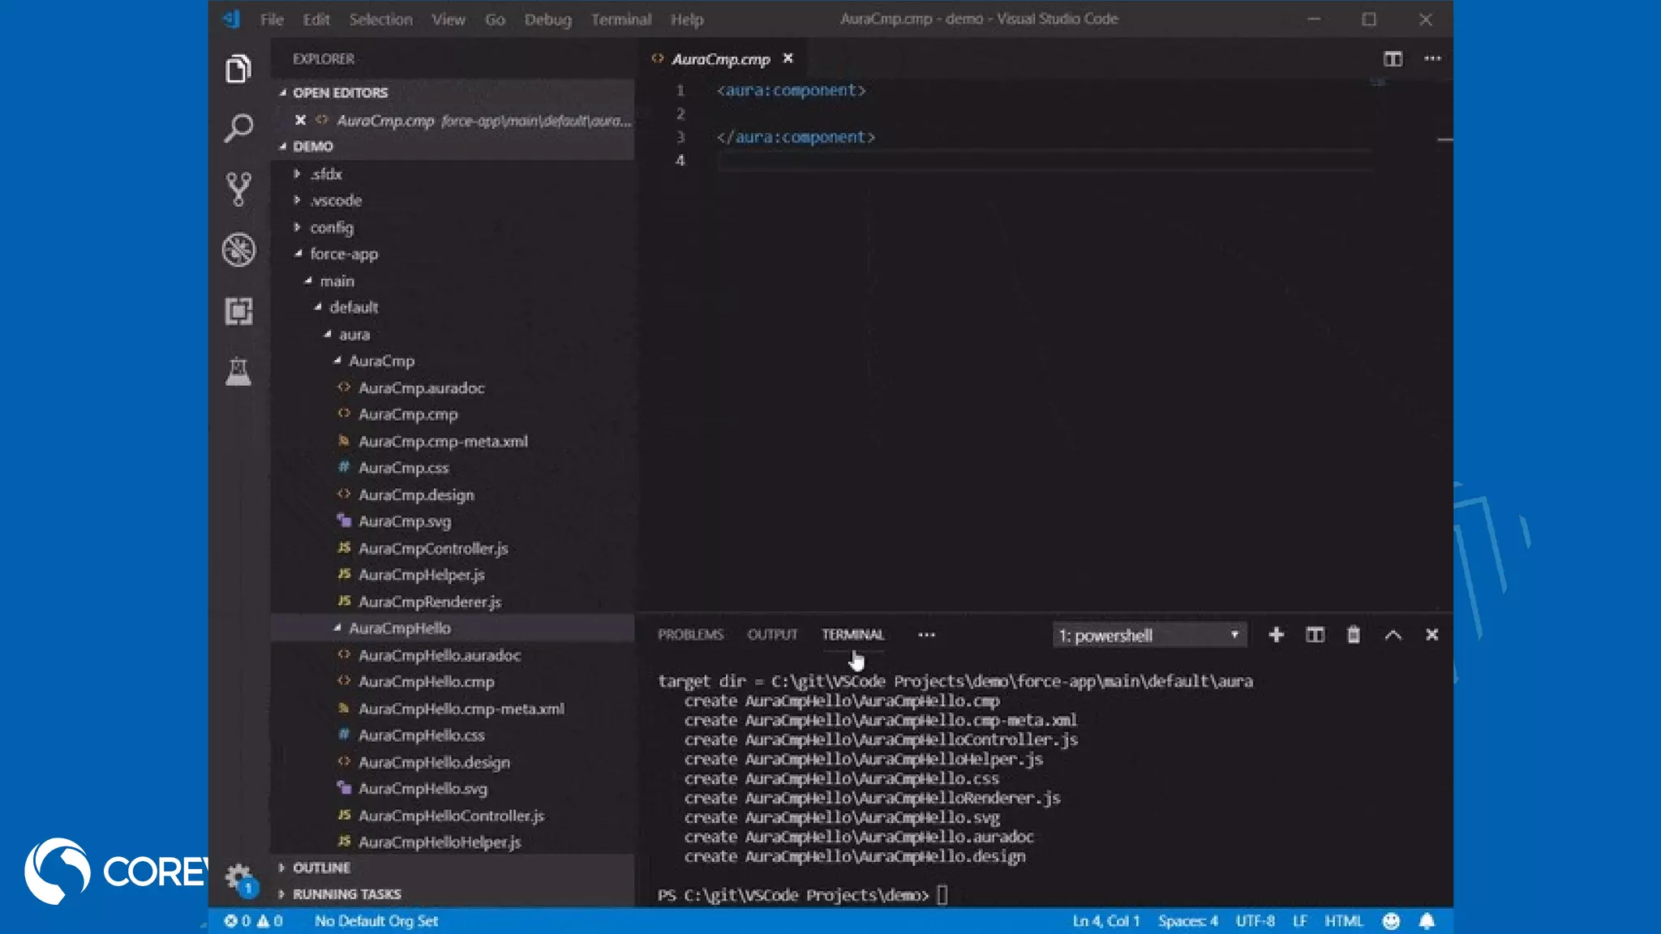
Task: Click the No Default Org Set button
Action: (x=376, y=921)
